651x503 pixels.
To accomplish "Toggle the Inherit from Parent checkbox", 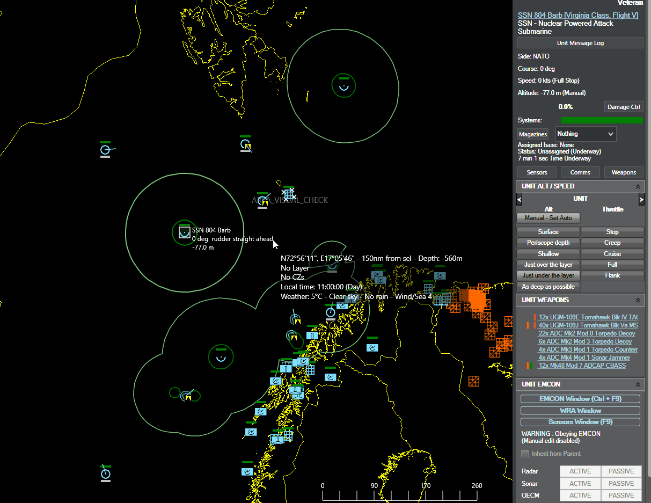I will coord(525,454).
